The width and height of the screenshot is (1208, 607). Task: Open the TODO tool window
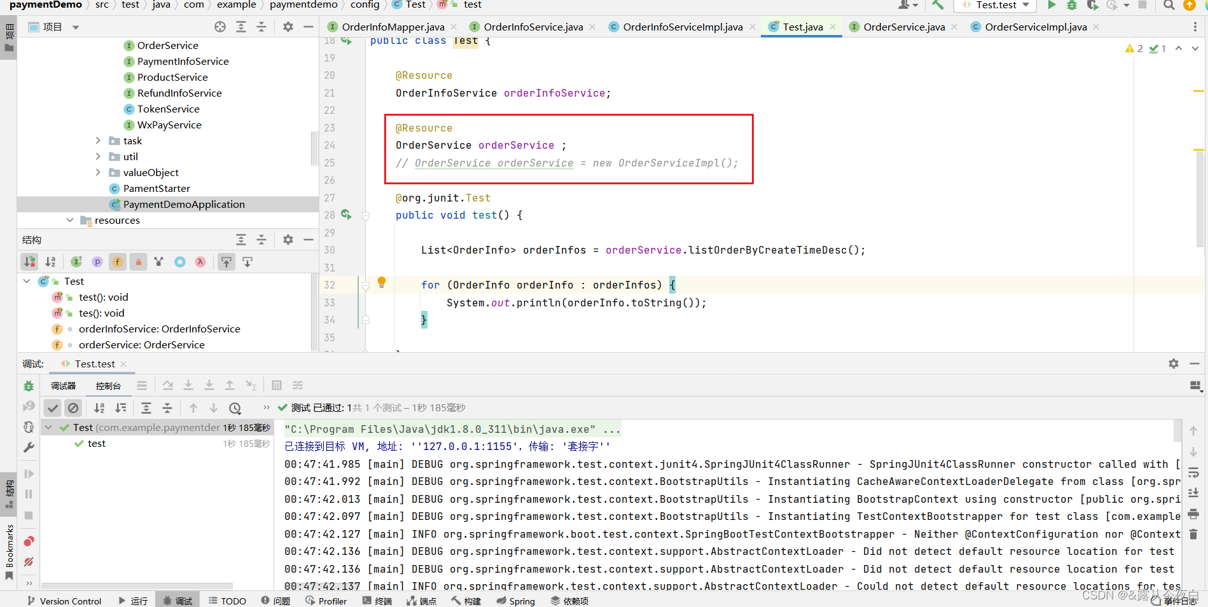[227, 601]
